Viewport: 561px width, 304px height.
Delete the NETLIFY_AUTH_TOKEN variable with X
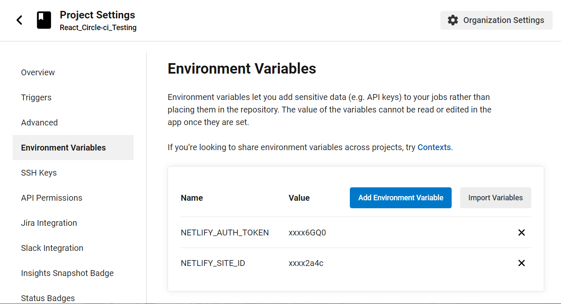pos(522,232)
